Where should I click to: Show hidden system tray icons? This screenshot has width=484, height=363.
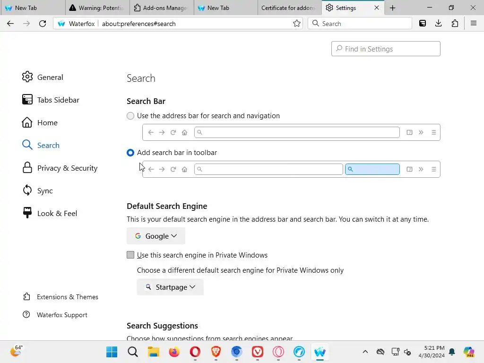(x=365, y=352)
